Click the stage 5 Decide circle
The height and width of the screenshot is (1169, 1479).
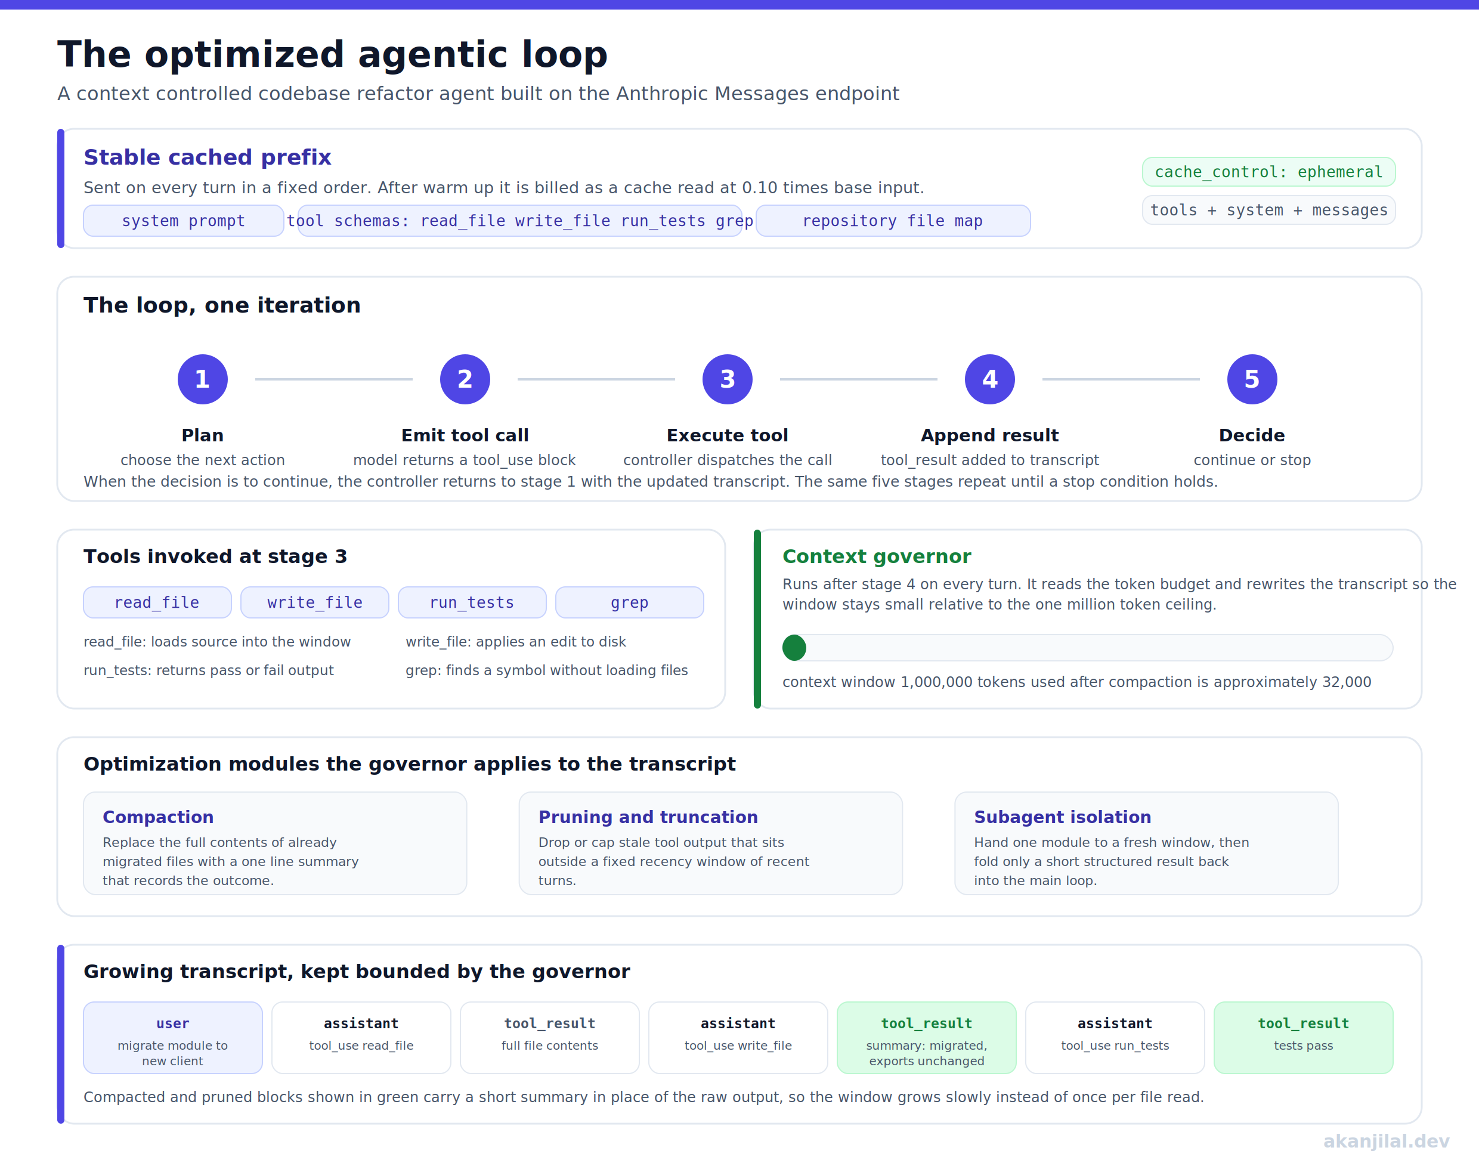coord(1252,379)
